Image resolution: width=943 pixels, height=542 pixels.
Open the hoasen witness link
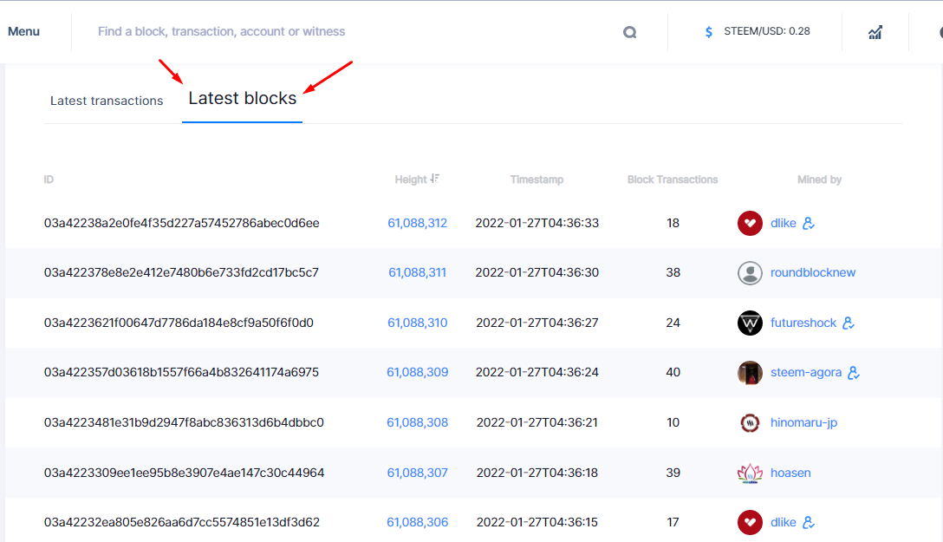[x=790, y=473]
